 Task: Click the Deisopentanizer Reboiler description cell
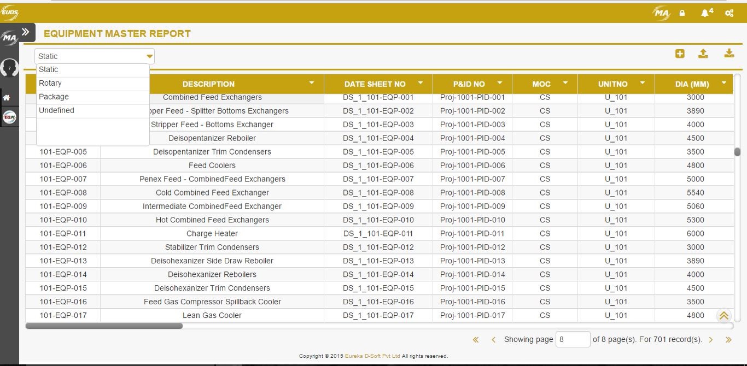212,138
